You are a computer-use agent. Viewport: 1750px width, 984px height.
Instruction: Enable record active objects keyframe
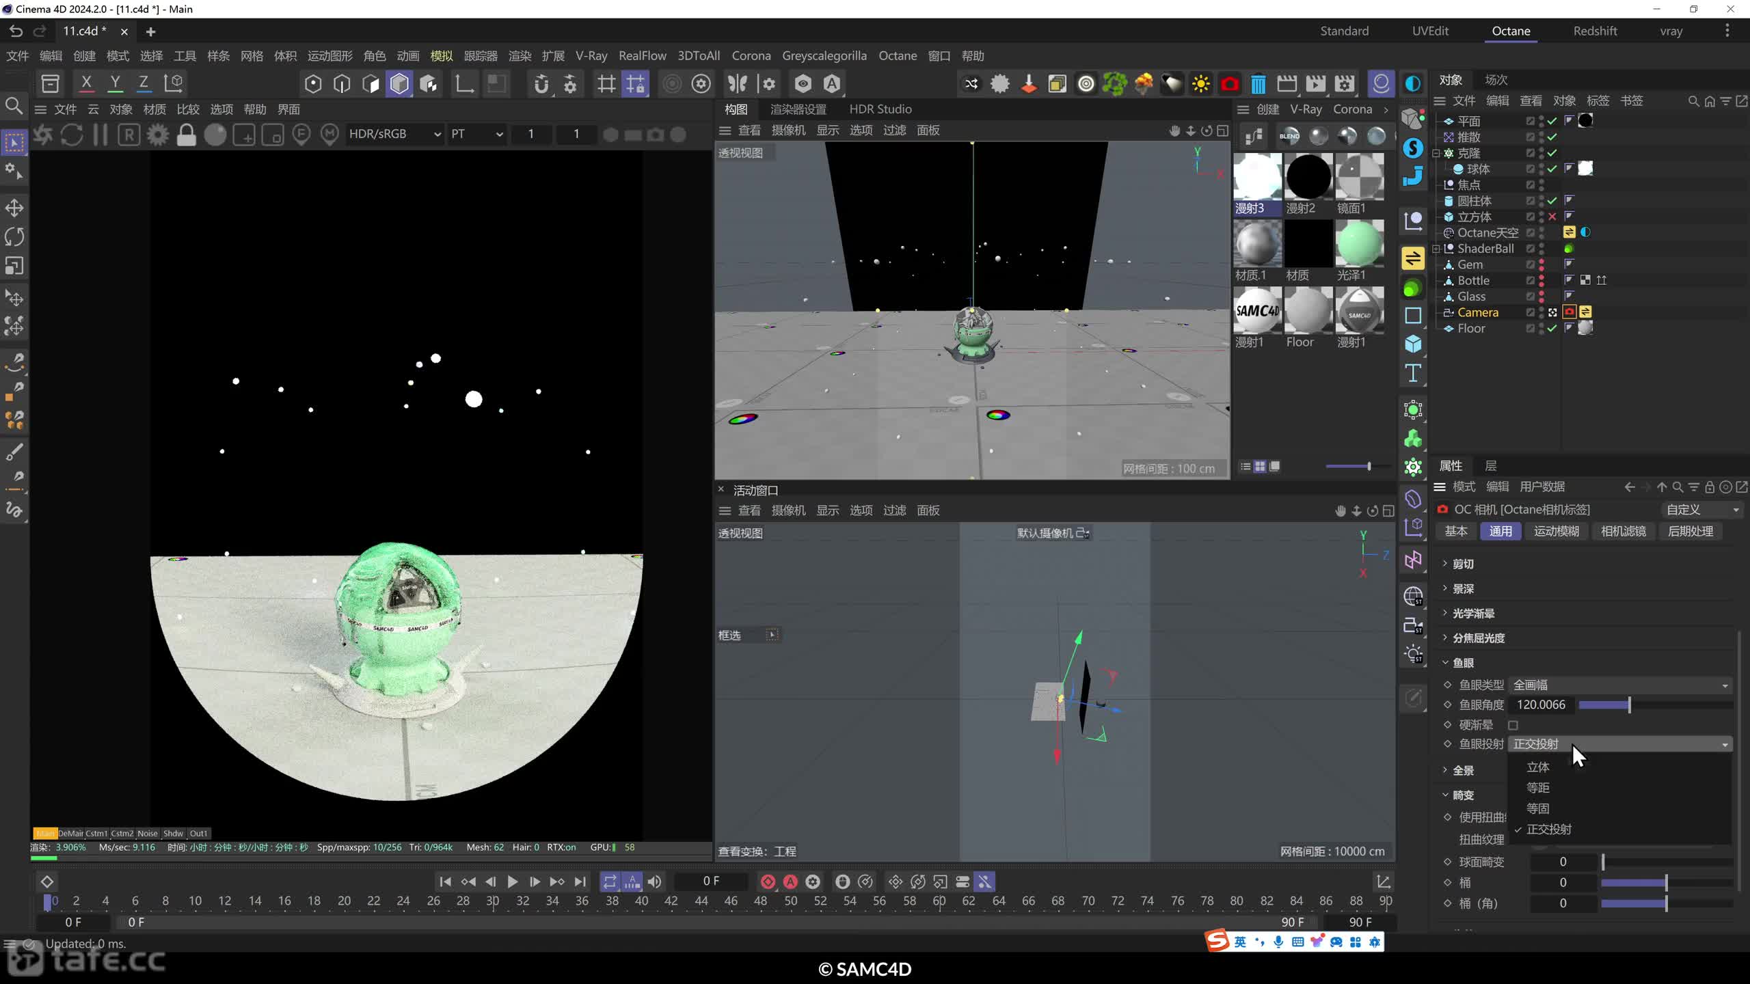[768, 881]
